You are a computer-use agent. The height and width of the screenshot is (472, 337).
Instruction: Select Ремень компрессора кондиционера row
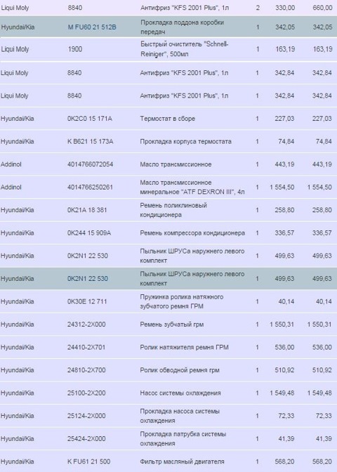tap(168, 233)
